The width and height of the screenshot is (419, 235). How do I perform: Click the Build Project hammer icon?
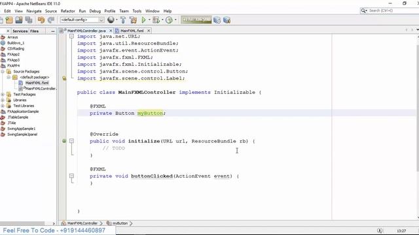123,20
